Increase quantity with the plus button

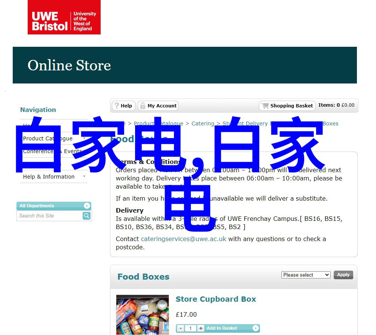pyautogui.click(x=201, y=328)
